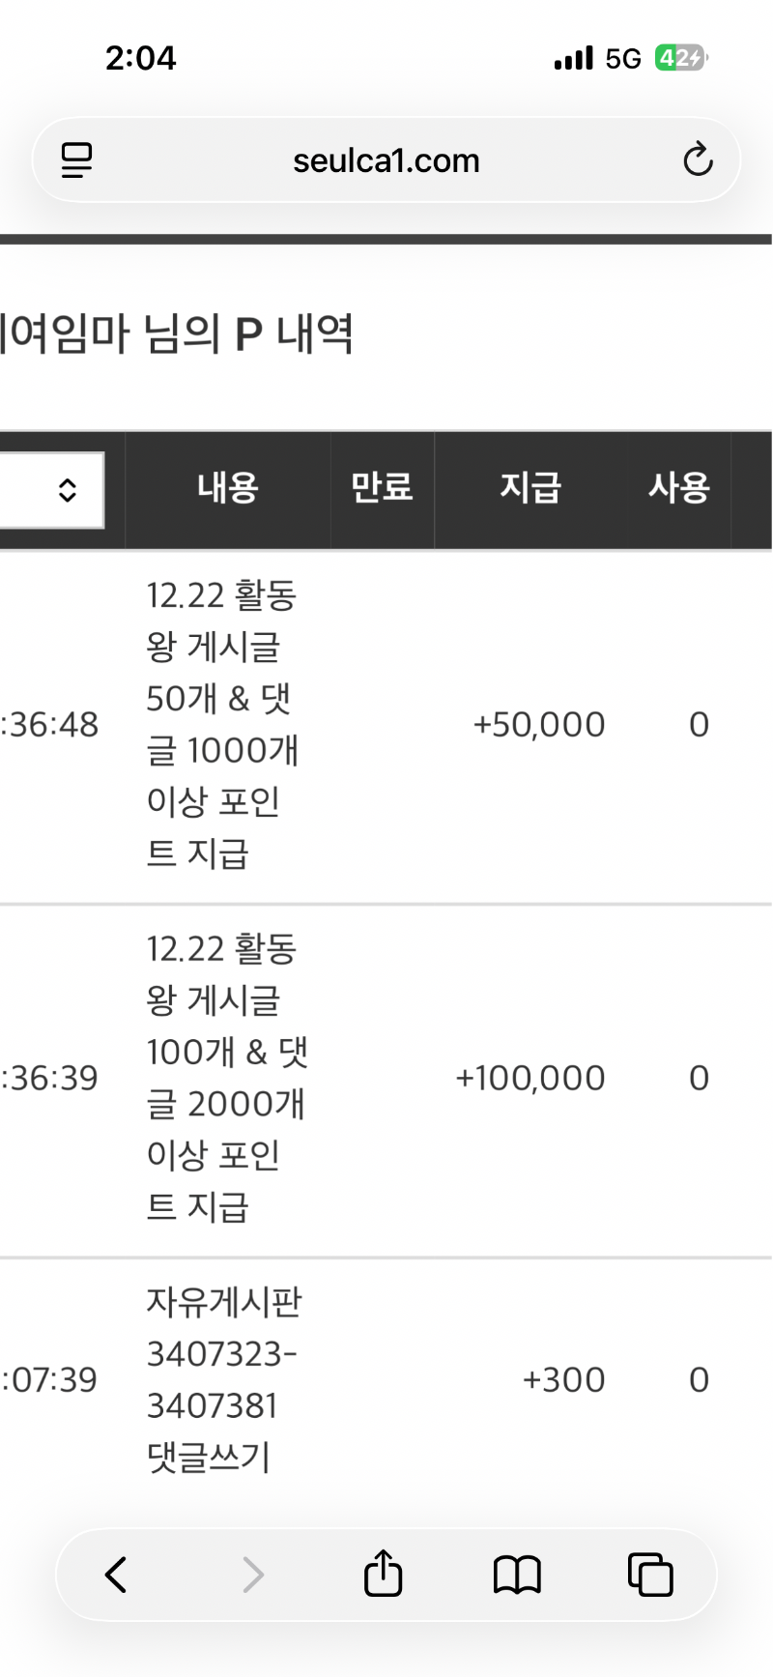Image resolution: width=773 pixels, height=1677 pixels.
Task: Tap the cellular signal bars icon
Action: click(x=573, y=59)
